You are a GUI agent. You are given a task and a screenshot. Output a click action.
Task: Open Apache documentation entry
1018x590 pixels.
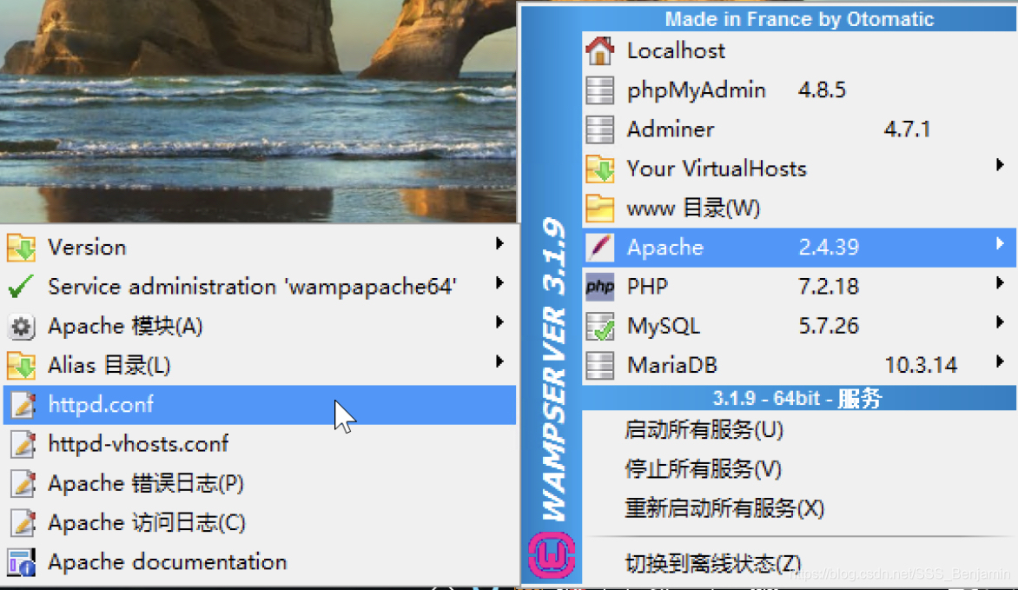[x=260, y=562]
